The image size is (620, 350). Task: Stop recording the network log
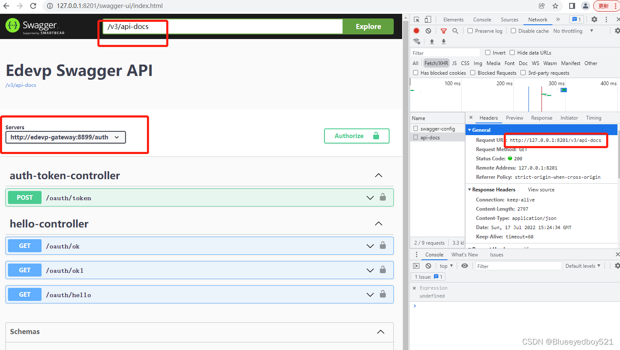pos(416,31)
